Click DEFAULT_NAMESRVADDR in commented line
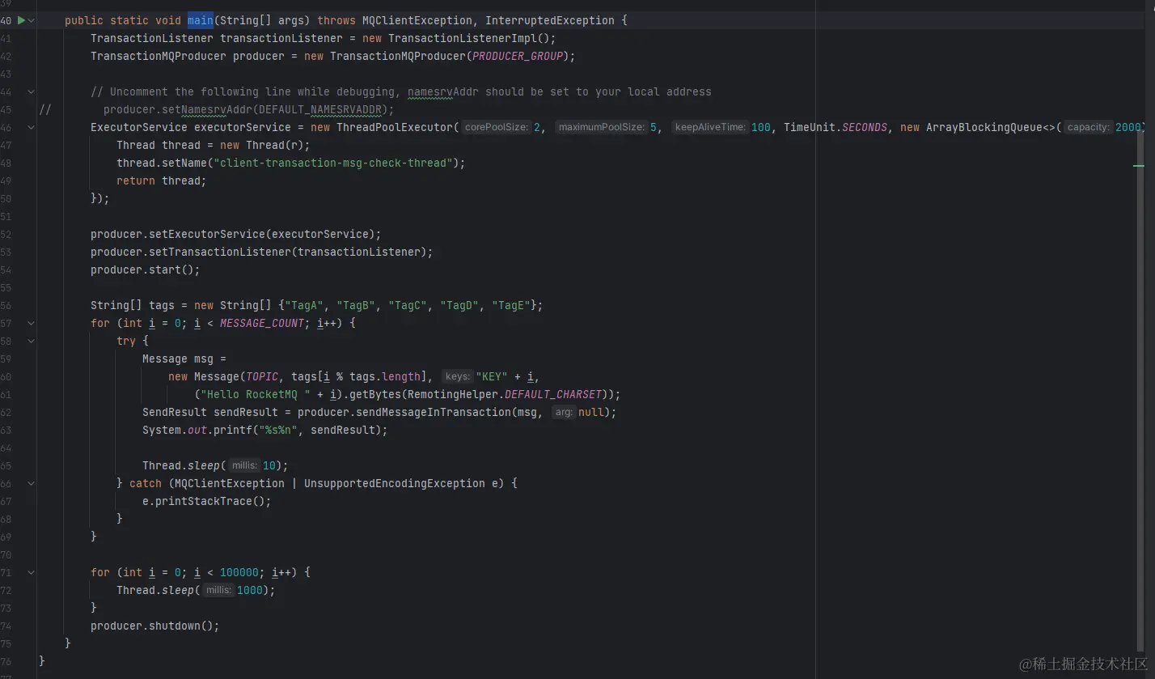The height and width of the screenshot is (679, 1155). 320,109
